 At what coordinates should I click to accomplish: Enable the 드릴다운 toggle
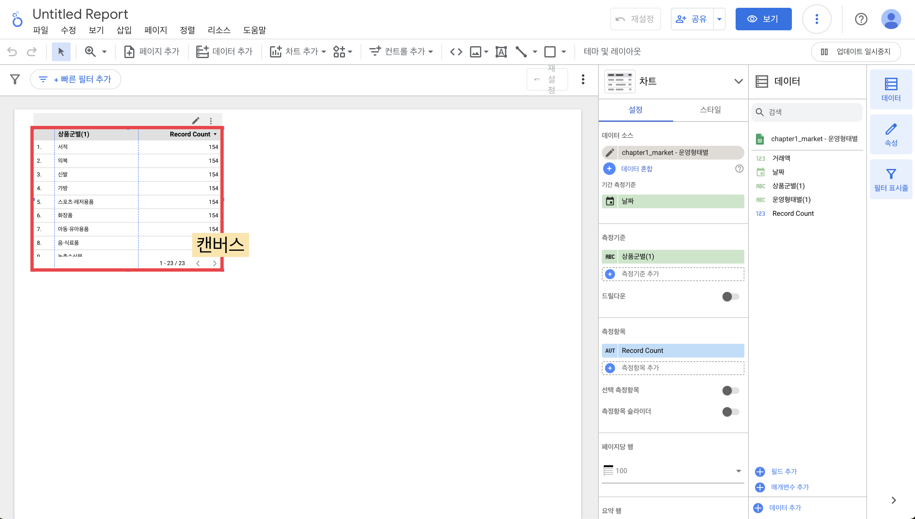730,296
